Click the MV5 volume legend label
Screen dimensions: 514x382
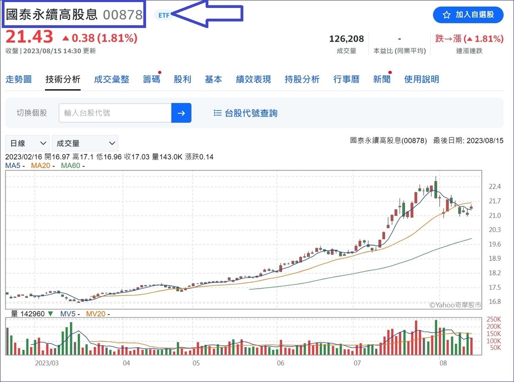68,314
